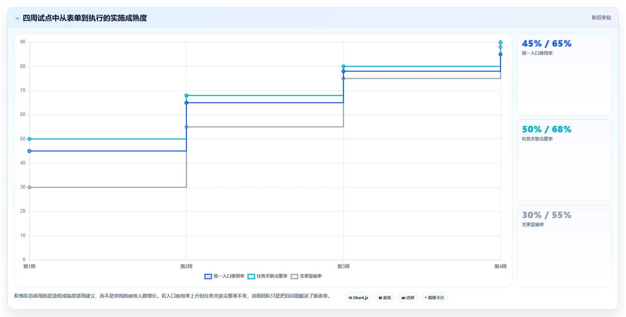Click the cyan 任务关联完整率 legend color box
This screenshot has height=317, width=626.
(251, 277)
